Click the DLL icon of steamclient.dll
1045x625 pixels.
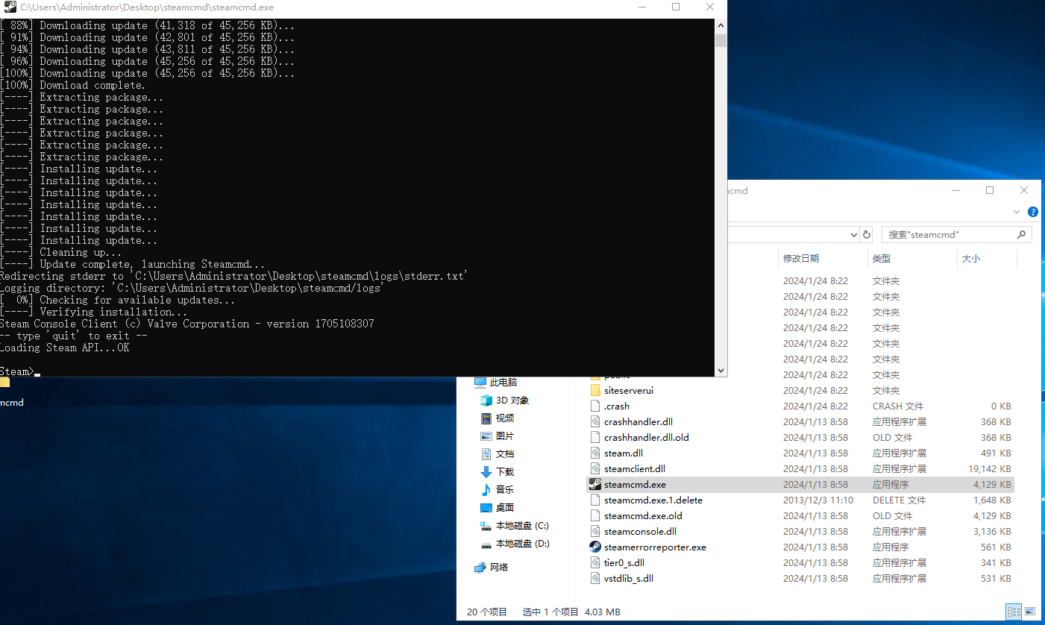(x=595, y=468)
